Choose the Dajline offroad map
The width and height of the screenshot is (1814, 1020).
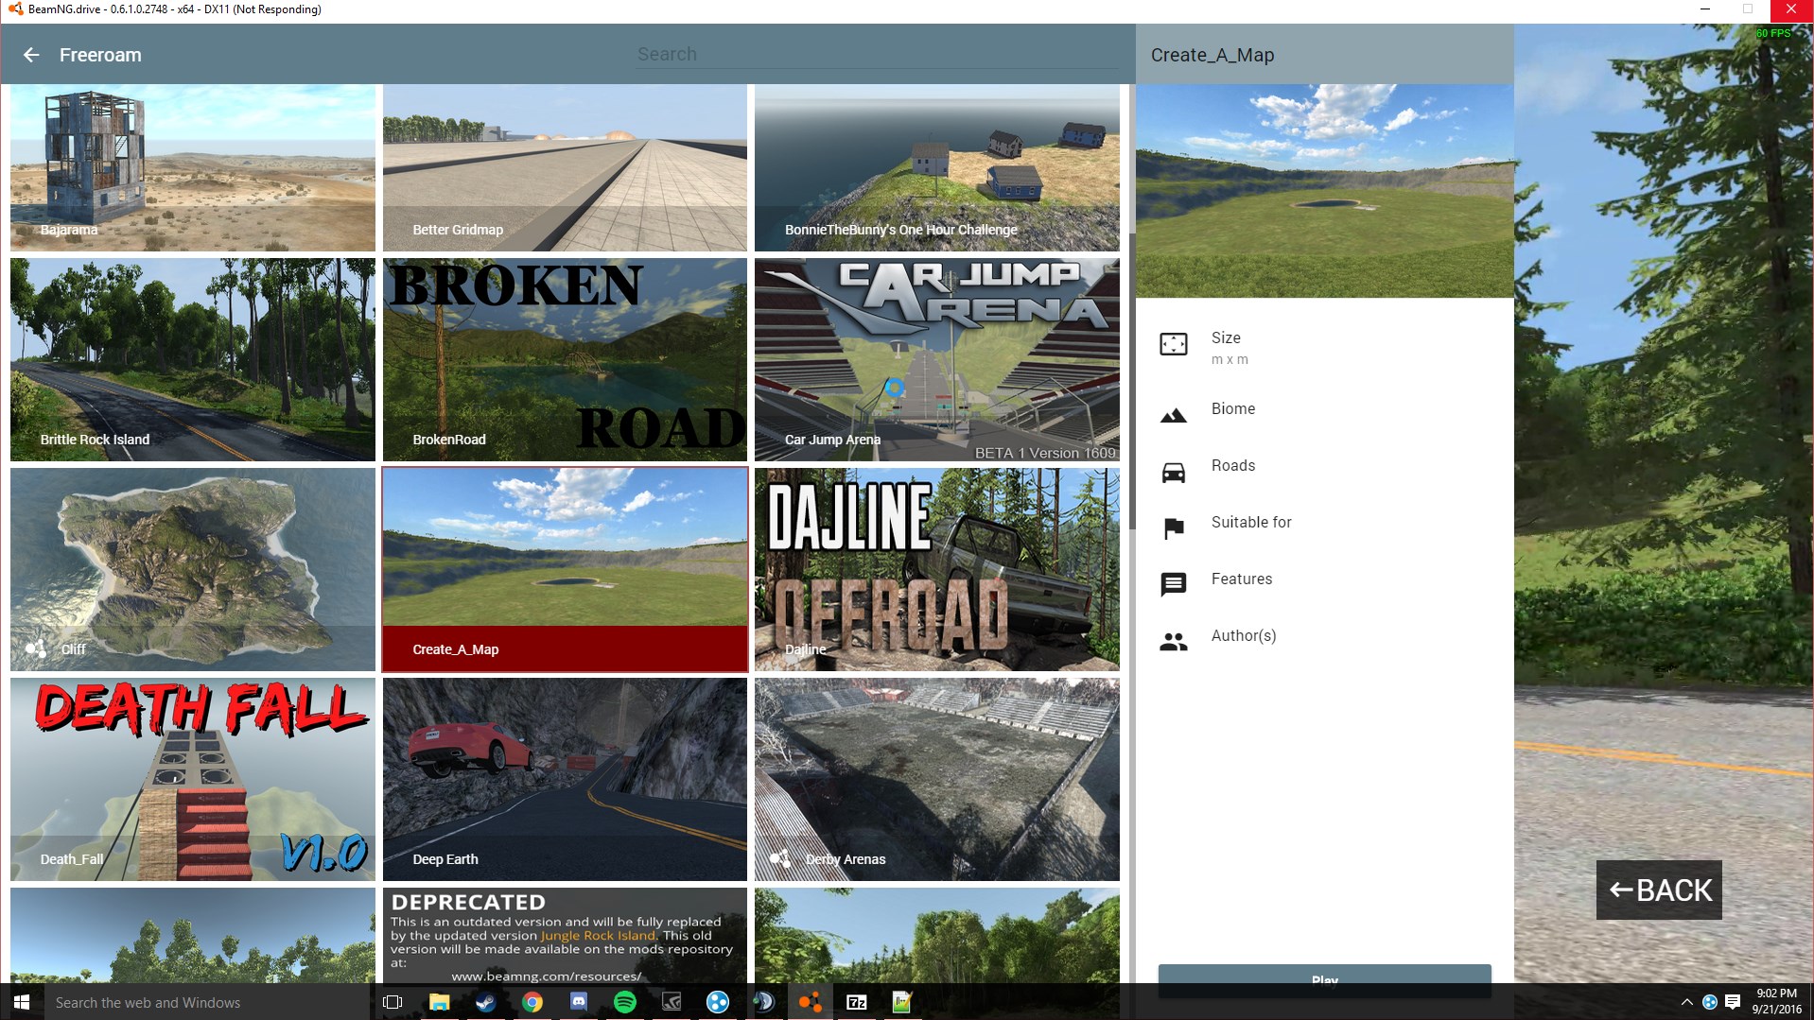[x=936, y=569]
